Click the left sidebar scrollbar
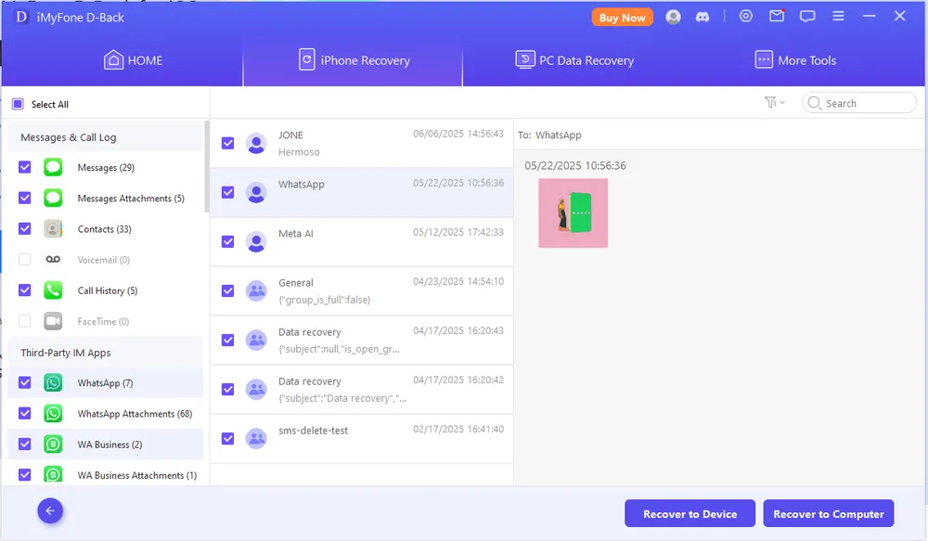Image resolution: width=928 pixels, height=541 pixels. [x=207, y=167]
